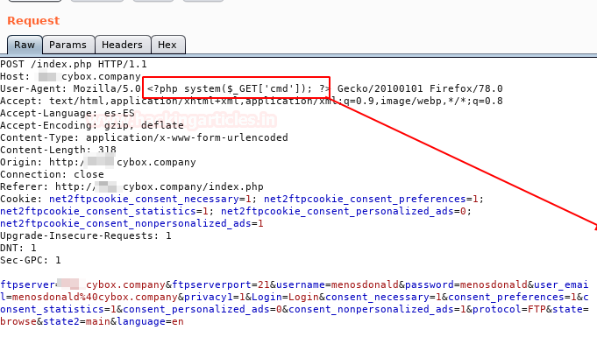Click the Accept-Encoding gzip, deflate line
The width and height of the screenshot is (597, 344).
click(x=92, y=125)
